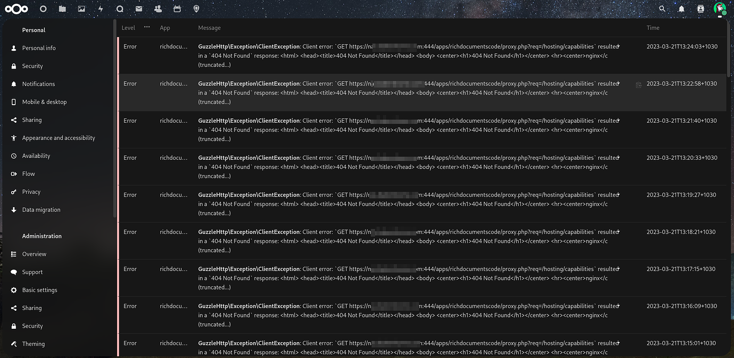This screenshot has height=358, width=734.
Task: Open your user avatar menu
Action: pyautogui.click(x=720, y=8)
